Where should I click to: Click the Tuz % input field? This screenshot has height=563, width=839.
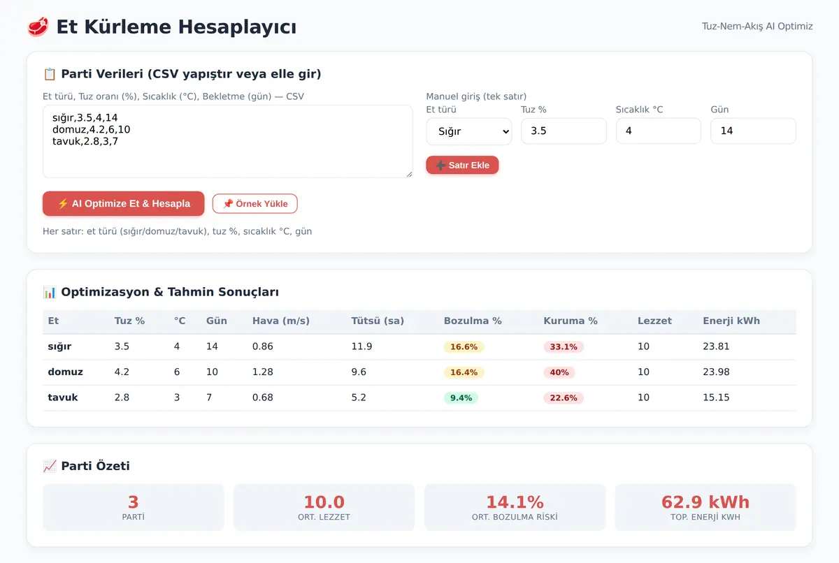[x=564, y=131]
